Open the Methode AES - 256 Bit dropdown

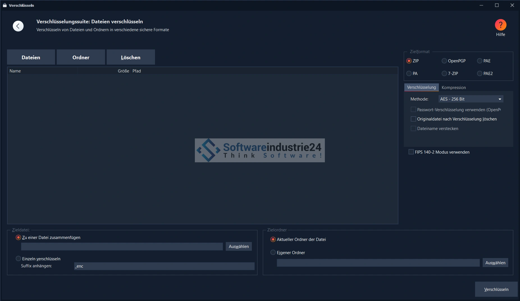[x=471, y=99]
